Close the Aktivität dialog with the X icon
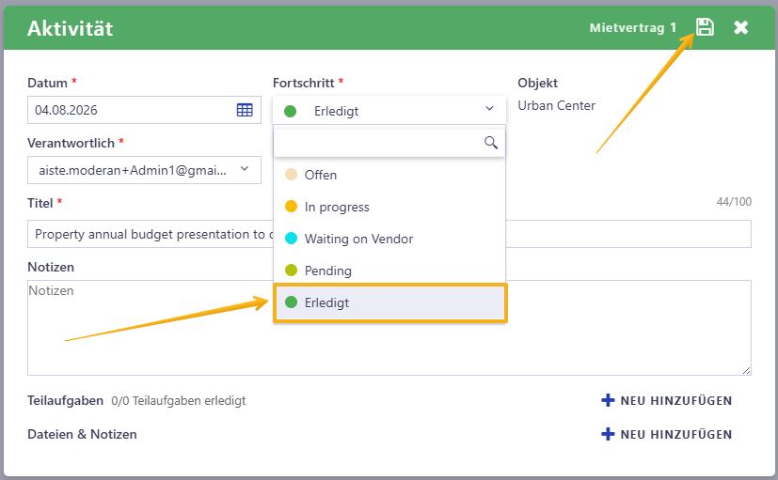Viewport: 778px width, 480px height. pos(740,27)
